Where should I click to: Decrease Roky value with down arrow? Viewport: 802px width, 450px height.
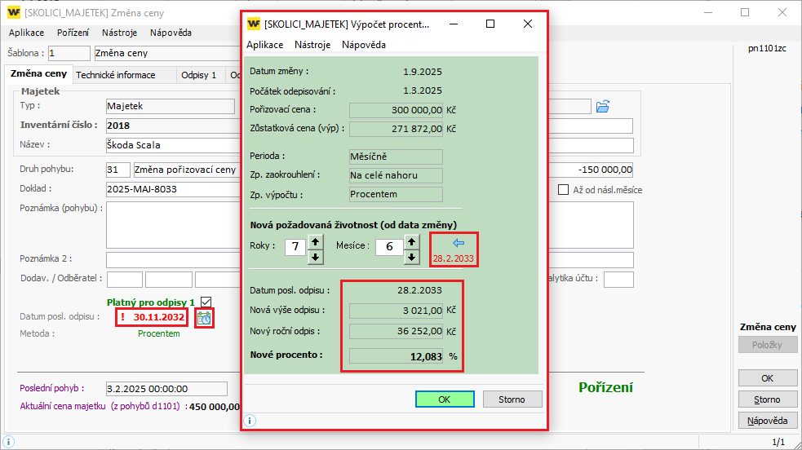point(316,256)
